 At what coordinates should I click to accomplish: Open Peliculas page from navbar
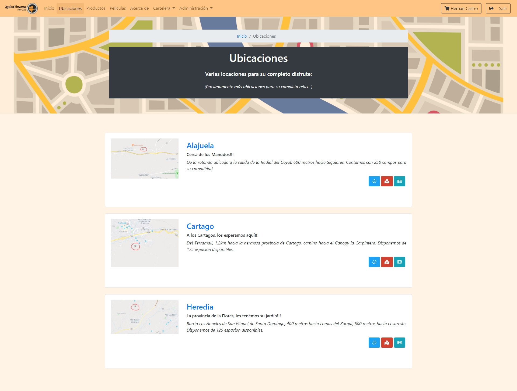tap(118, 8)
